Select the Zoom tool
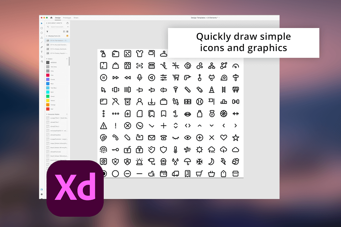 click(x=42, y=61)
